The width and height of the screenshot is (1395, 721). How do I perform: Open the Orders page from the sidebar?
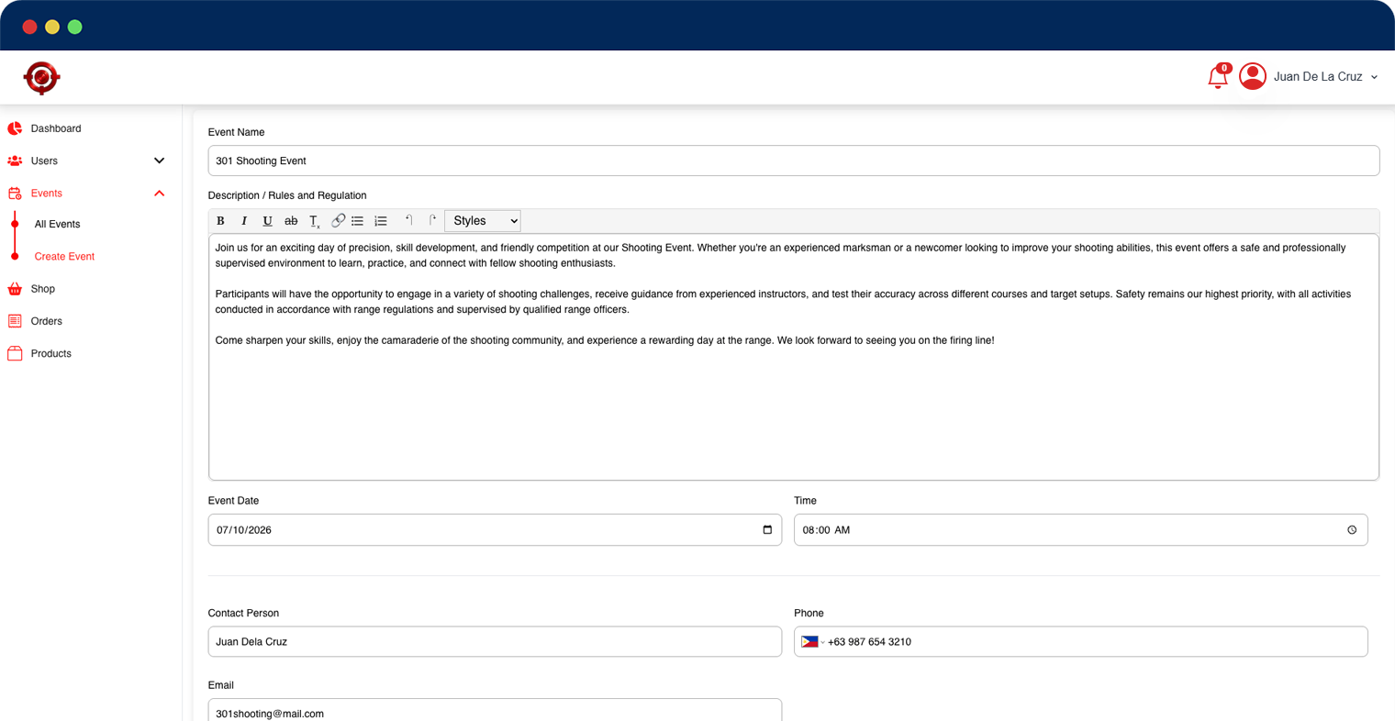47,321
